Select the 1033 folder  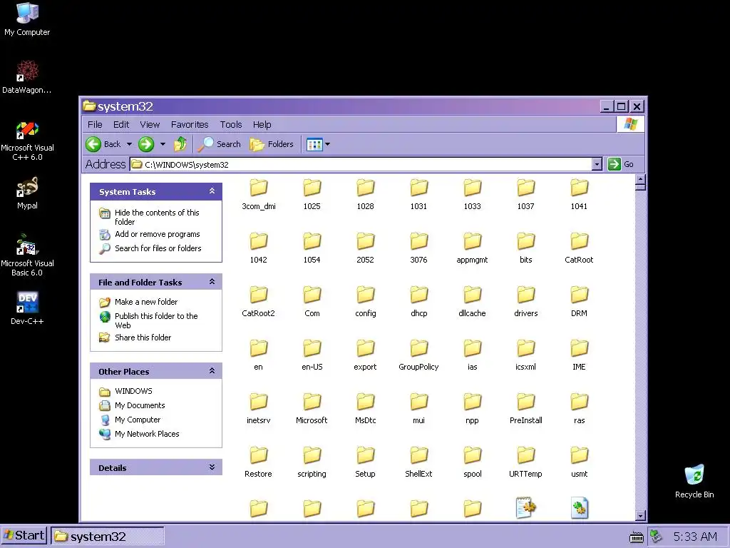472,194
